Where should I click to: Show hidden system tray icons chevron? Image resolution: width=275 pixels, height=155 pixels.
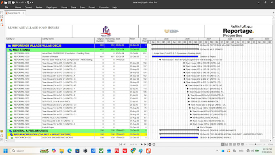[217, 151]
